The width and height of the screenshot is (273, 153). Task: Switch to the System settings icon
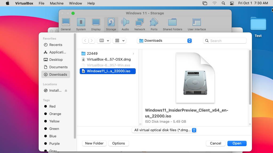point(81,24)
